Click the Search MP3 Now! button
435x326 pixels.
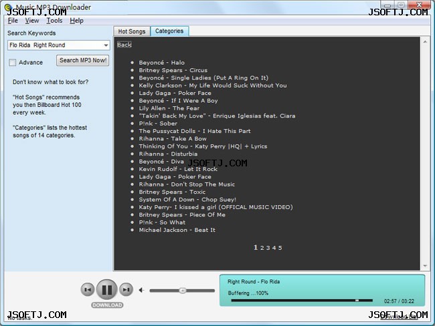pos(83,60)
